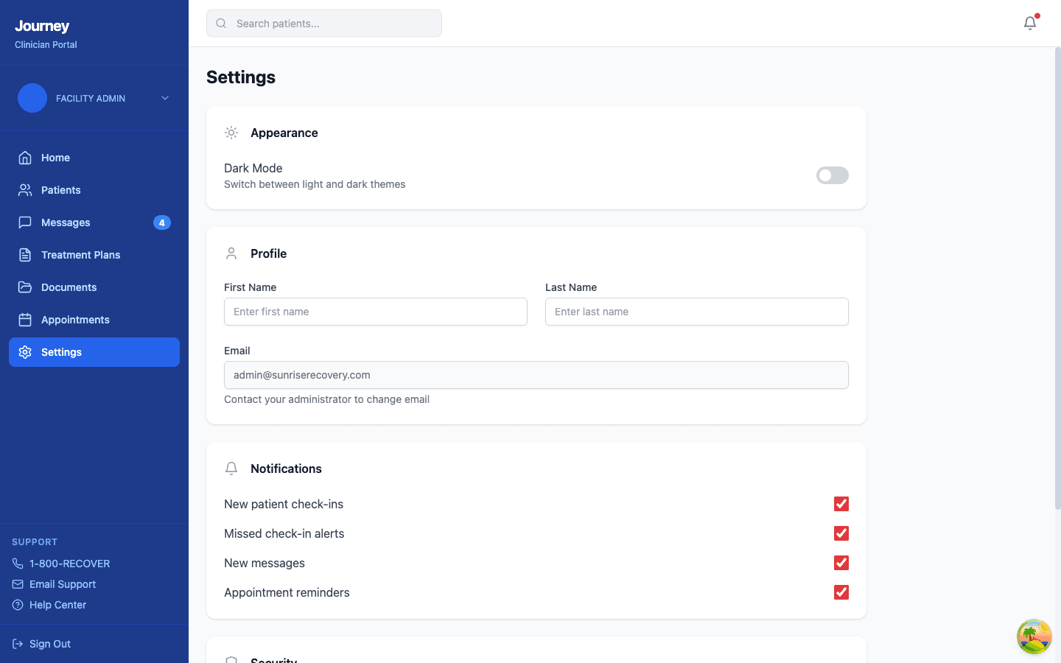Viewport: 1061px width, 663px height.
Task: Expand the FACILITY ADMIN account dropdown
Action: click(164, 98)
